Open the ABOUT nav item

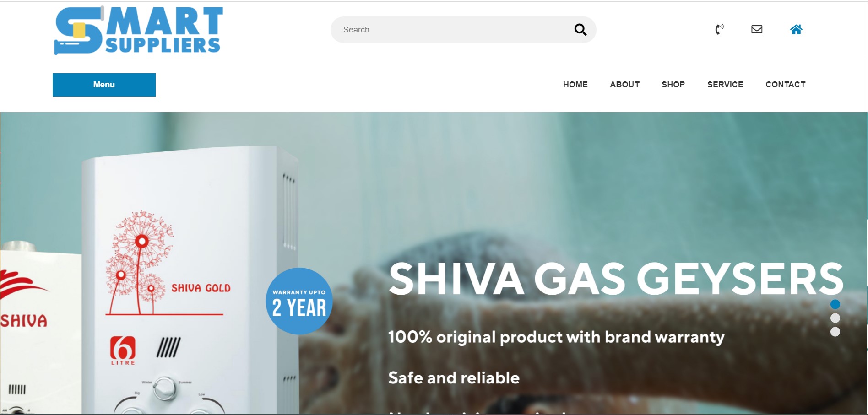click(x=624, y=85)
